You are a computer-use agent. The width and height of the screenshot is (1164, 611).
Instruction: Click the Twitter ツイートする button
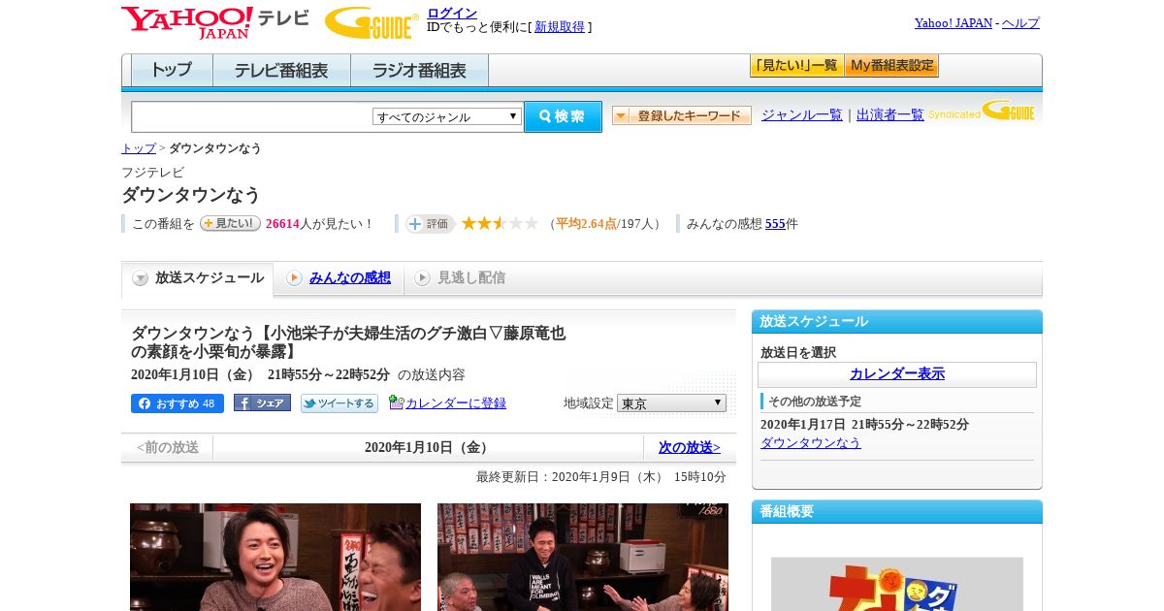pyautogui.click(x=339, y=403)
